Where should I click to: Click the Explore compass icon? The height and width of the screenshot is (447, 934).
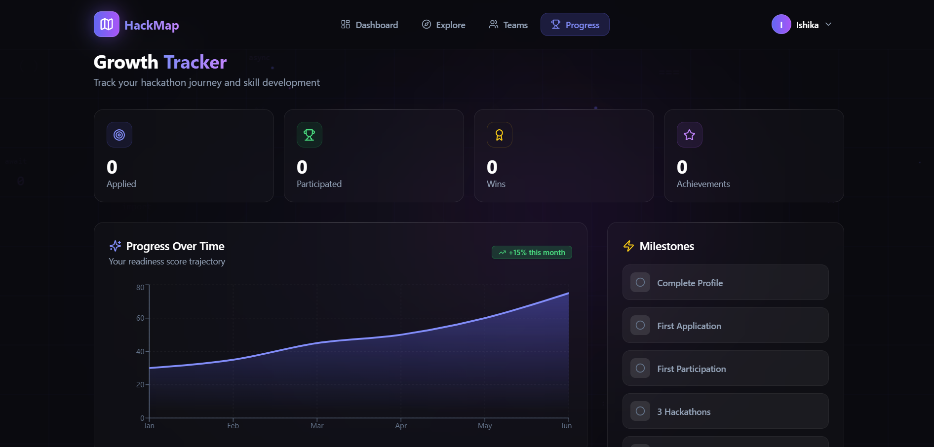(427, 24)
